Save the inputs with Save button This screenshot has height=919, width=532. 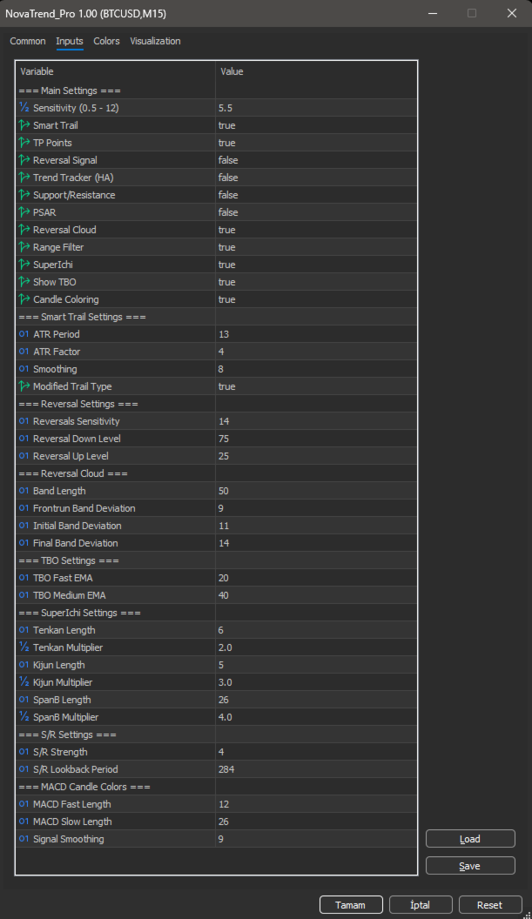(x=470, y=866)
